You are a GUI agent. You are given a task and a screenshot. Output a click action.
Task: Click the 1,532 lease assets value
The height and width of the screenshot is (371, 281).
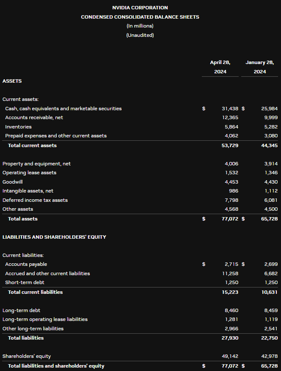coord(231,173)
